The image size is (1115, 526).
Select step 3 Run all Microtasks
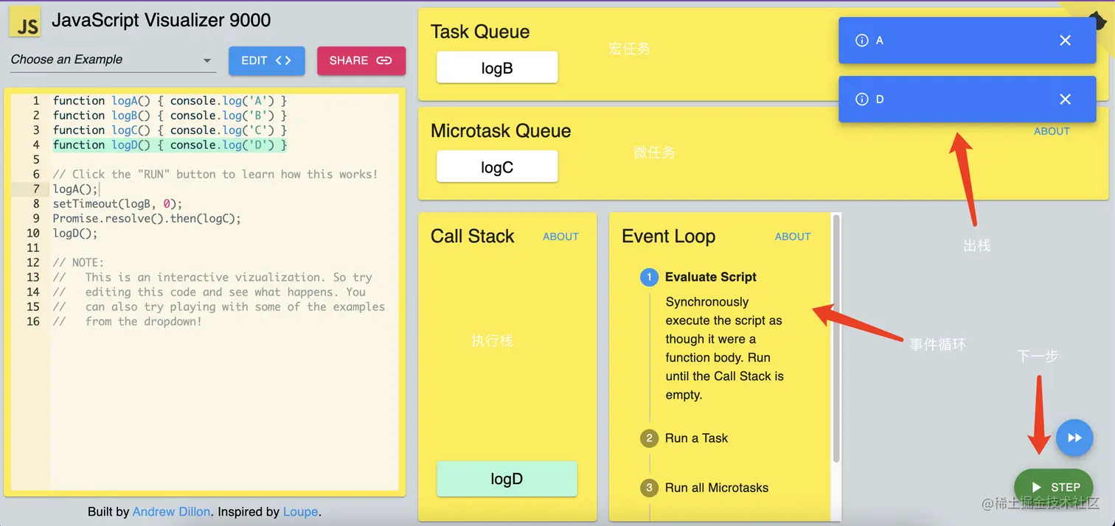coord(704,488)
